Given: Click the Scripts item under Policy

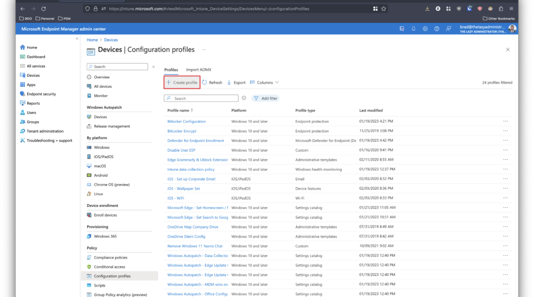Looking at the screenshot, I should click(x=100, y=285).
